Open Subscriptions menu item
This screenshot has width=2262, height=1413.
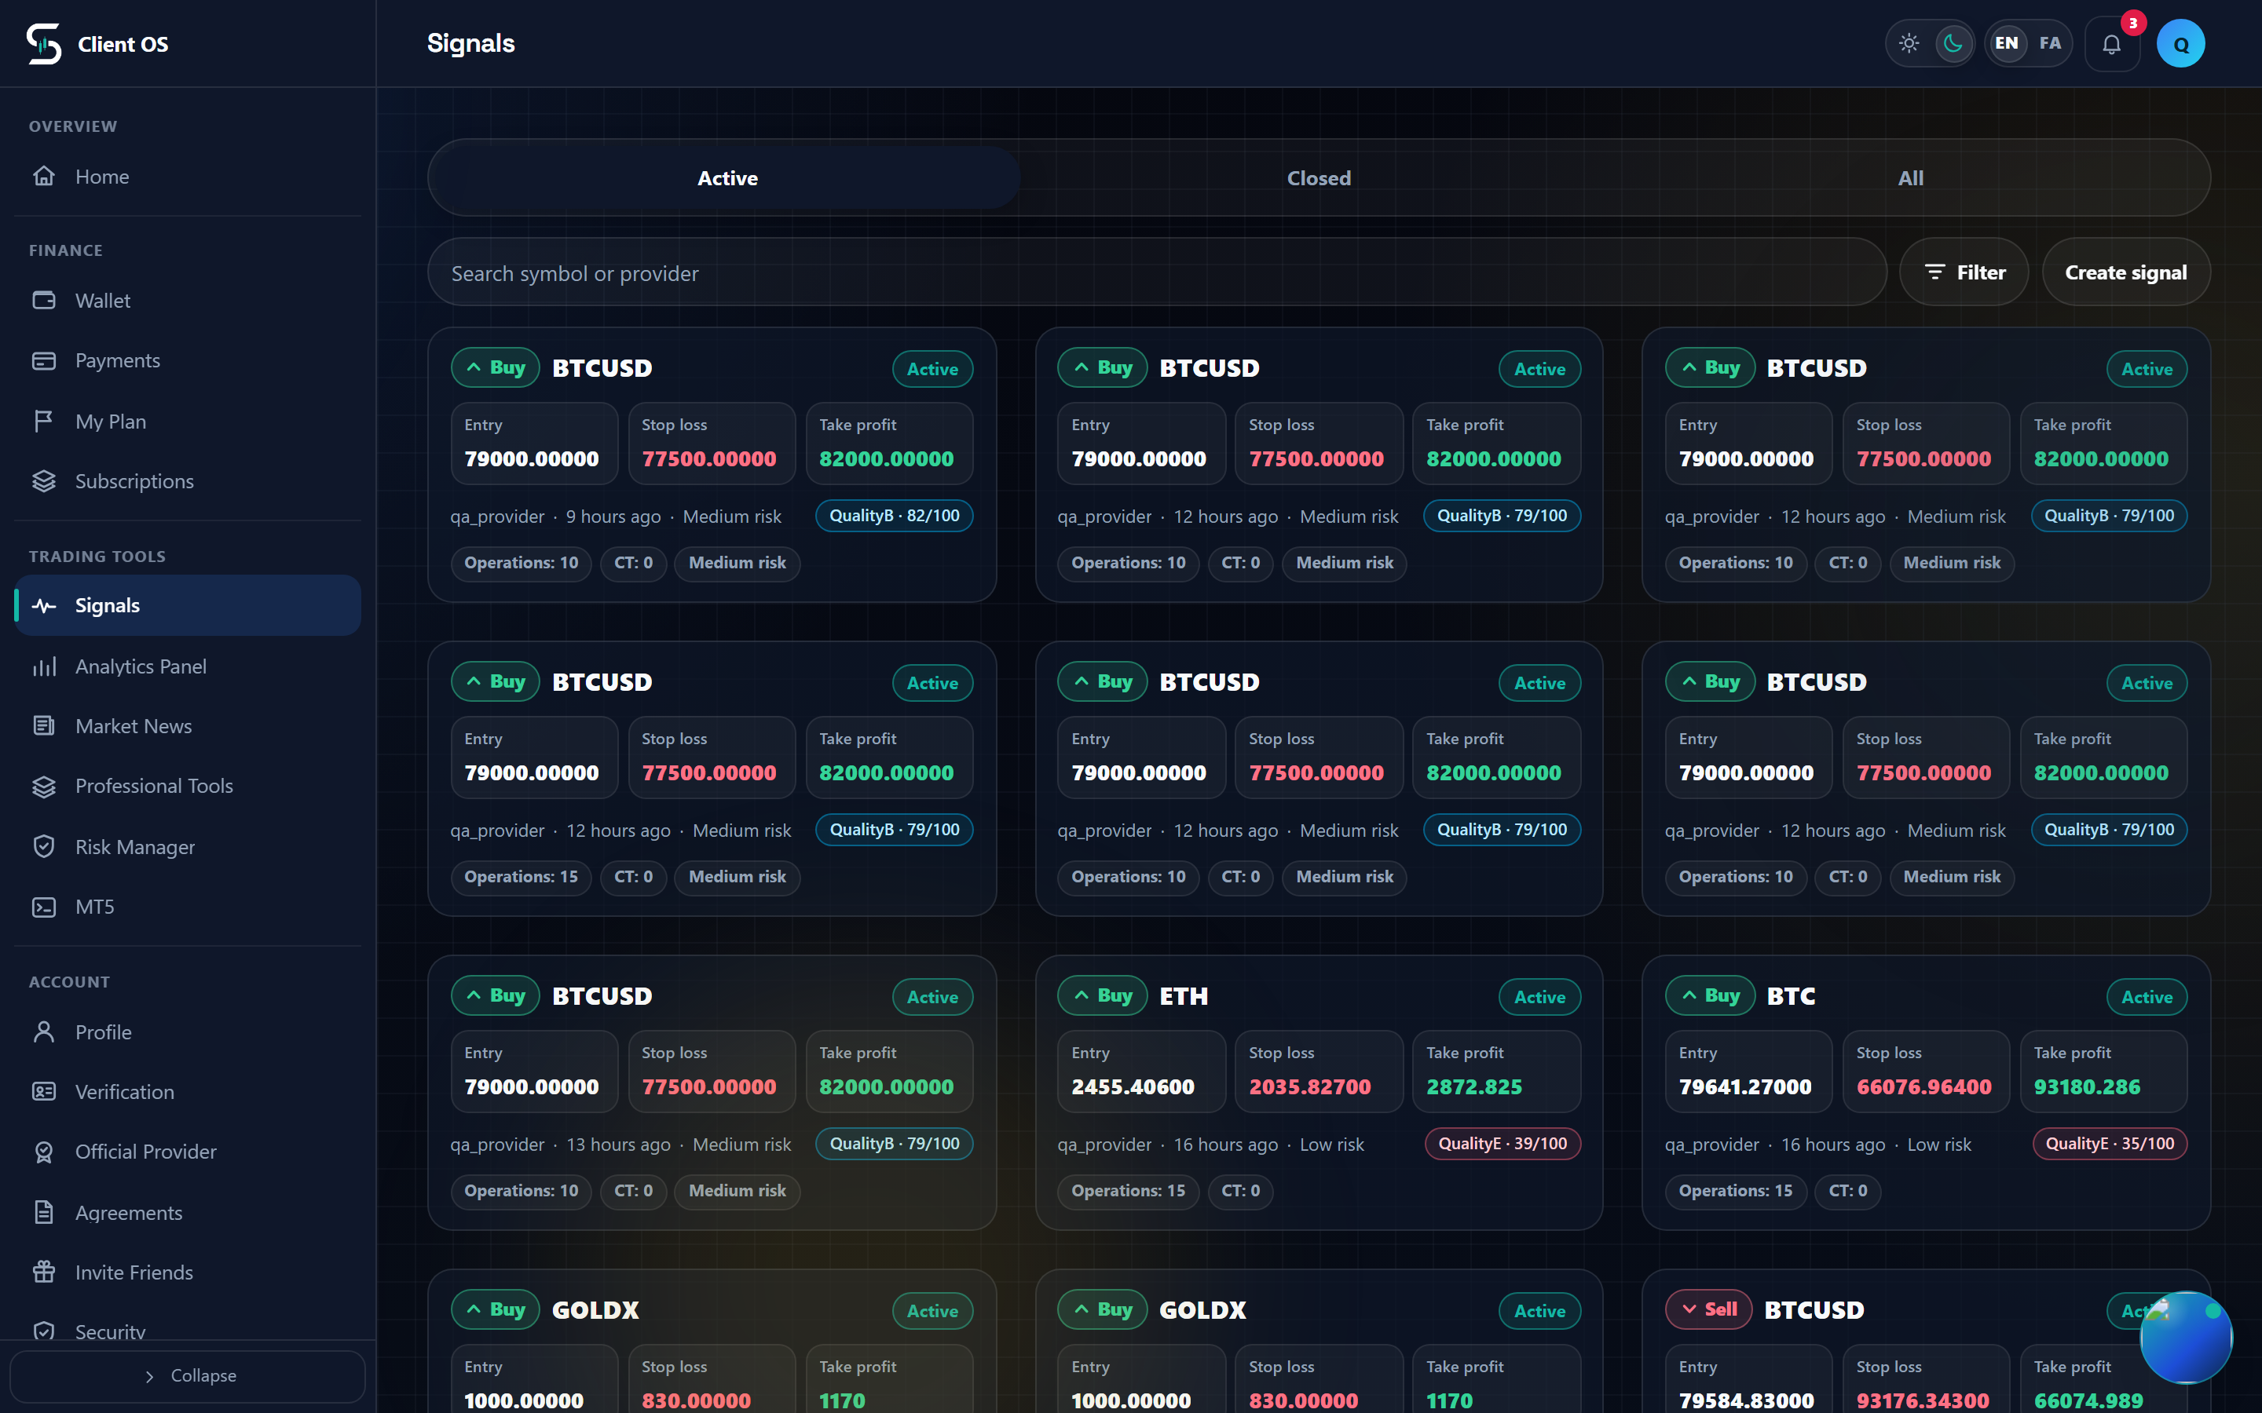188,481
